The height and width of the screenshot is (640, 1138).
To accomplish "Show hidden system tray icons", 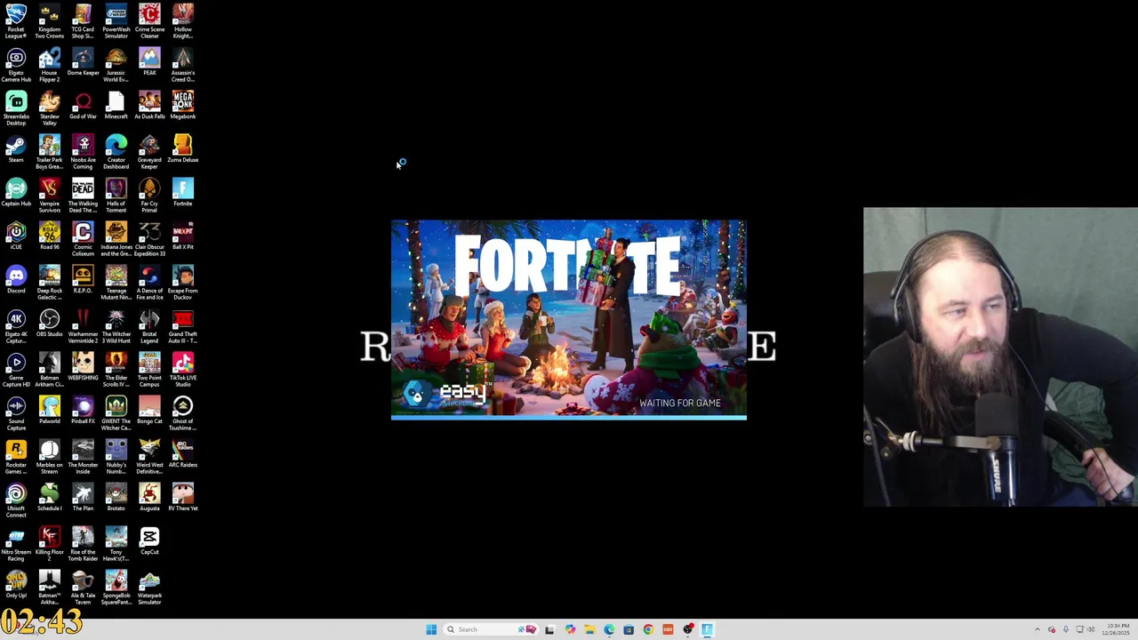I will point(1037,629).
